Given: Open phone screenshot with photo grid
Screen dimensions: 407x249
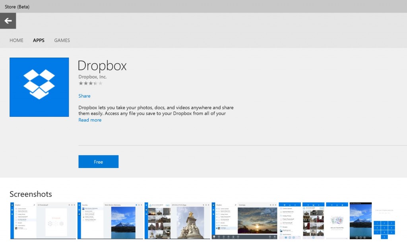Looking at the screenshot, I should point(313,220).
